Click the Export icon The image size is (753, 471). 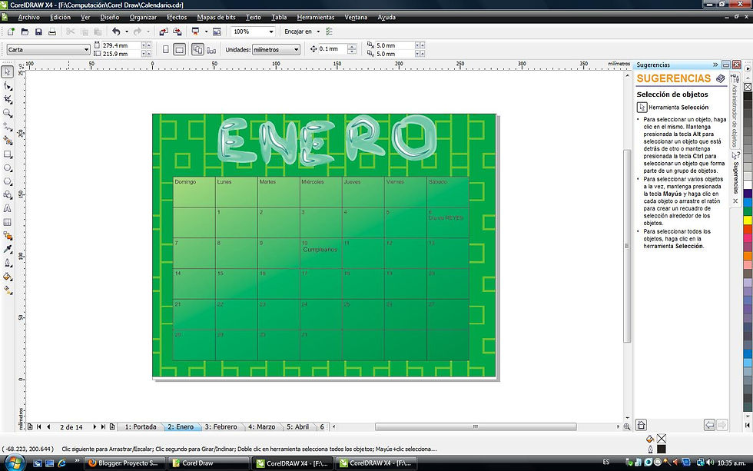tap(177, 32)
